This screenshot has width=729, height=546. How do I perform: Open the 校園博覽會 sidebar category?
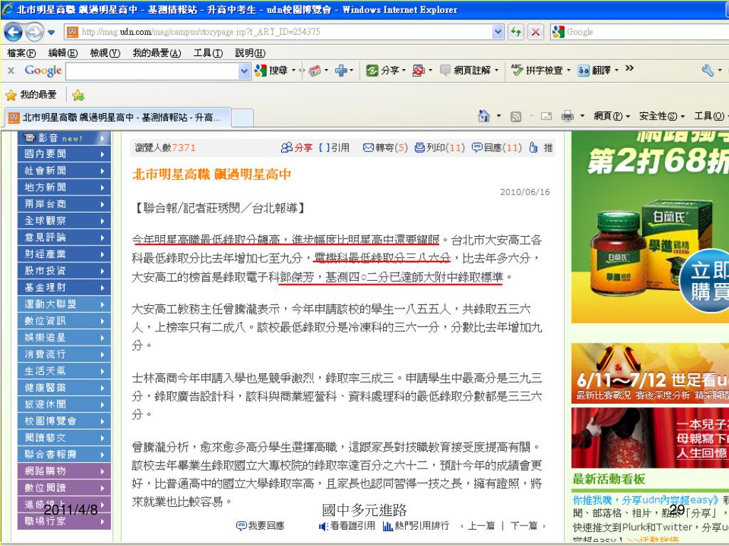[x=64, y=422]
